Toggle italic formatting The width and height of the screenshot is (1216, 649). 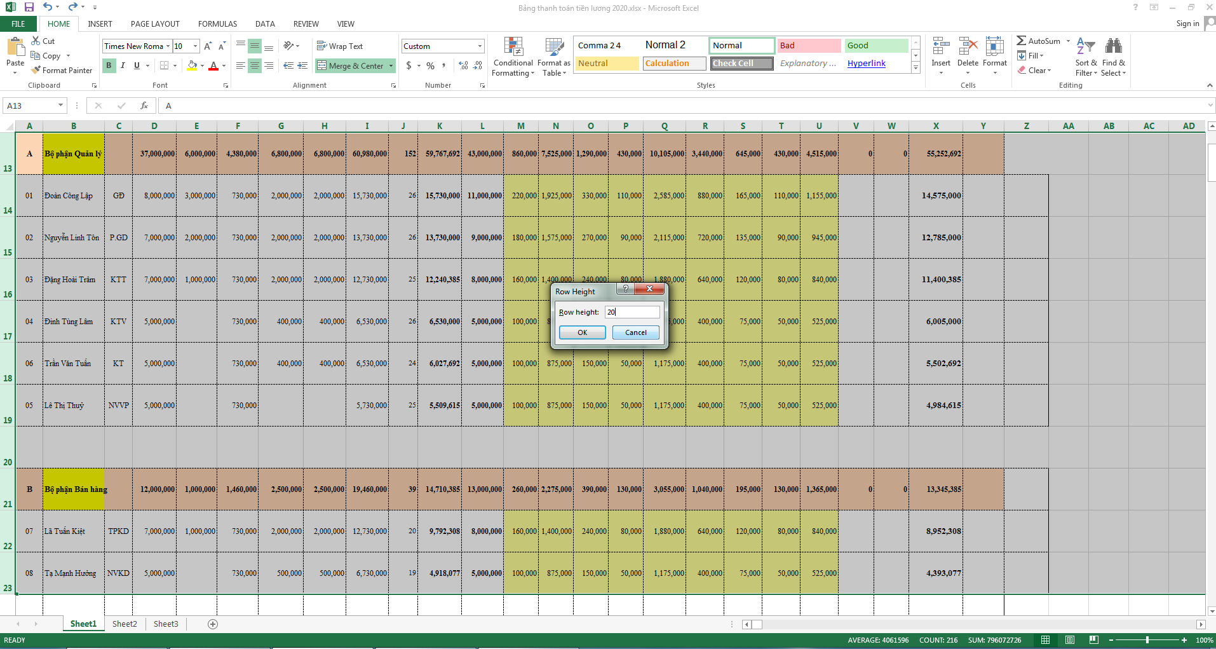(x=122, y=65)
